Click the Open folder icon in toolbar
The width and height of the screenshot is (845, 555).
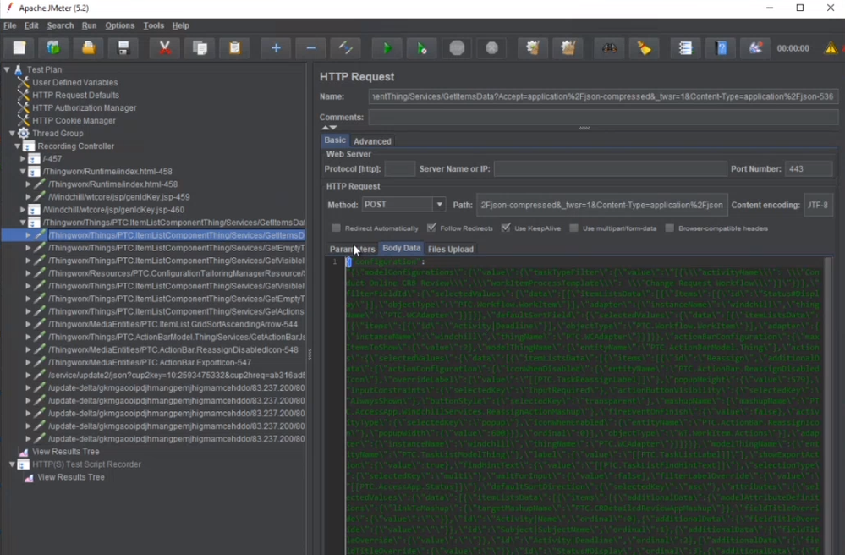(88, 48)
